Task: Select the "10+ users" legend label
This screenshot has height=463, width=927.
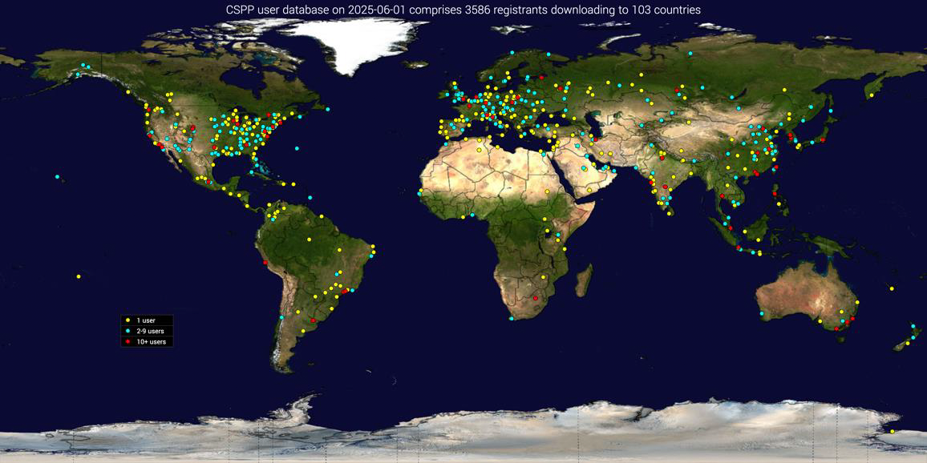Action: click(x=151, y=342)
